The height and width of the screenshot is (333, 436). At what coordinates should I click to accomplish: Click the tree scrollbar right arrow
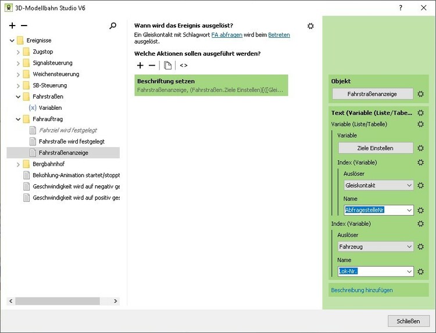pyautogui.click(x=116, y=301)
